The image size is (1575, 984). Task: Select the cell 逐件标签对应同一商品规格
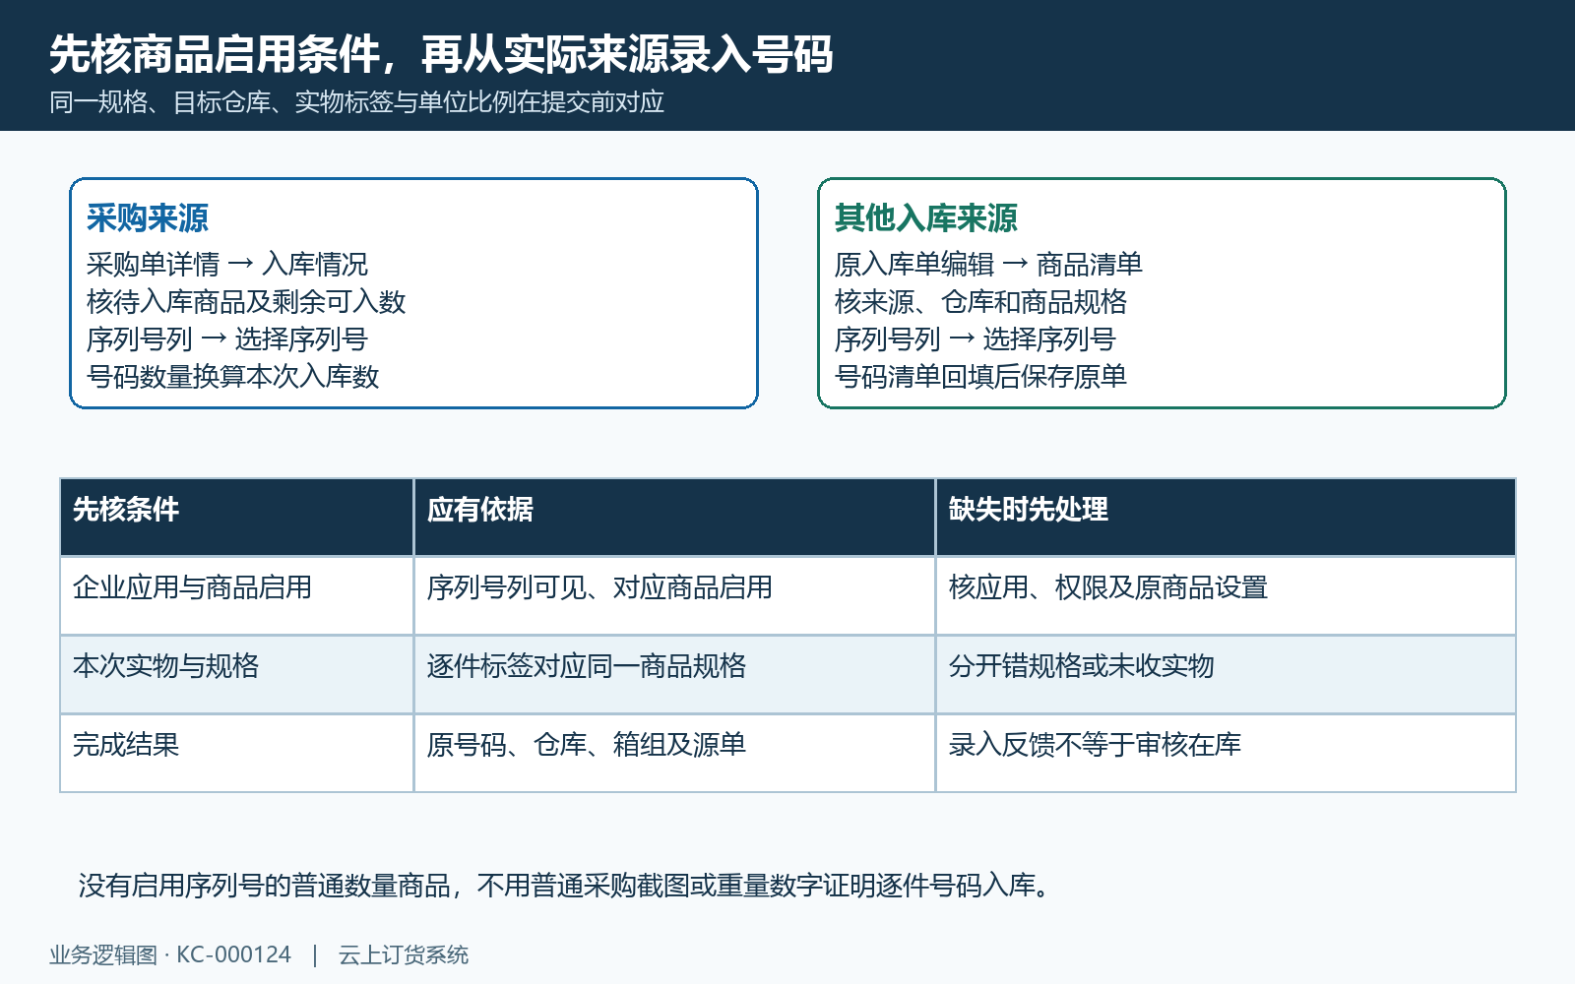(x=674, y=675)
